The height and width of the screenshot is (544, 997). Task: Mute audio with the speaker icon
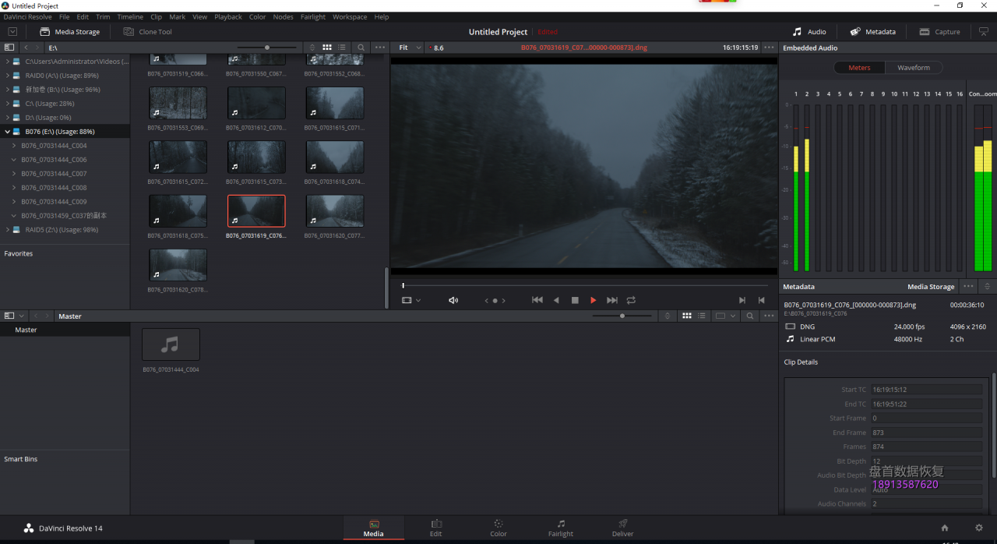coord(453,300)
